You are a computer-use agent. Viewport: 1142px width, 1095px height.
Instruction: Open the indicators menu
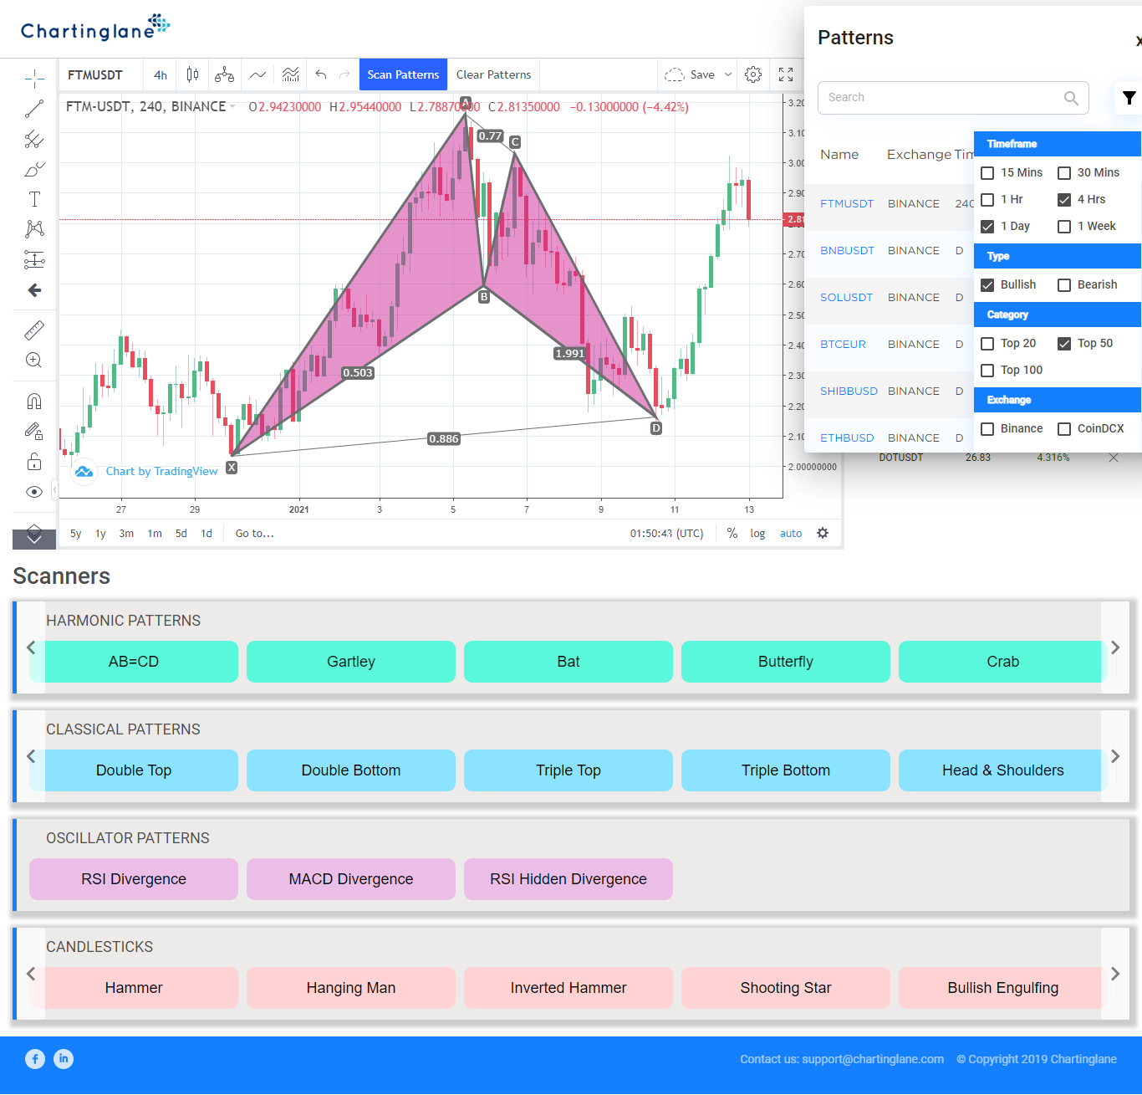tap(258, 74)
